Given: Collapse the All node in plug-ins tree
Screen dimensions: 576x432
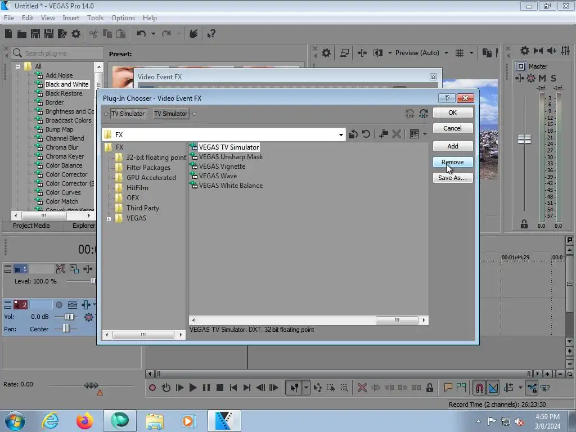Looking at the screenshot, I should pos(17,66).
